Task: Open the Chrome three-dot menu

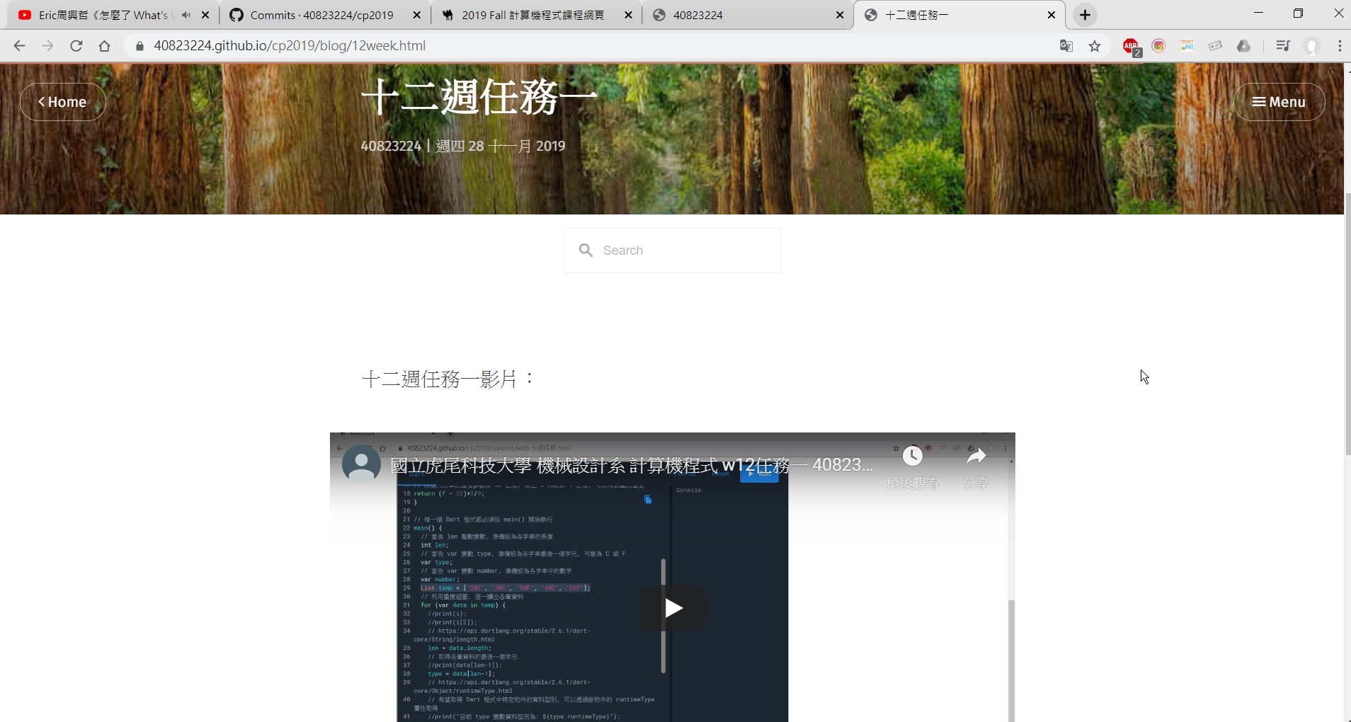Action: point(1339,46)
